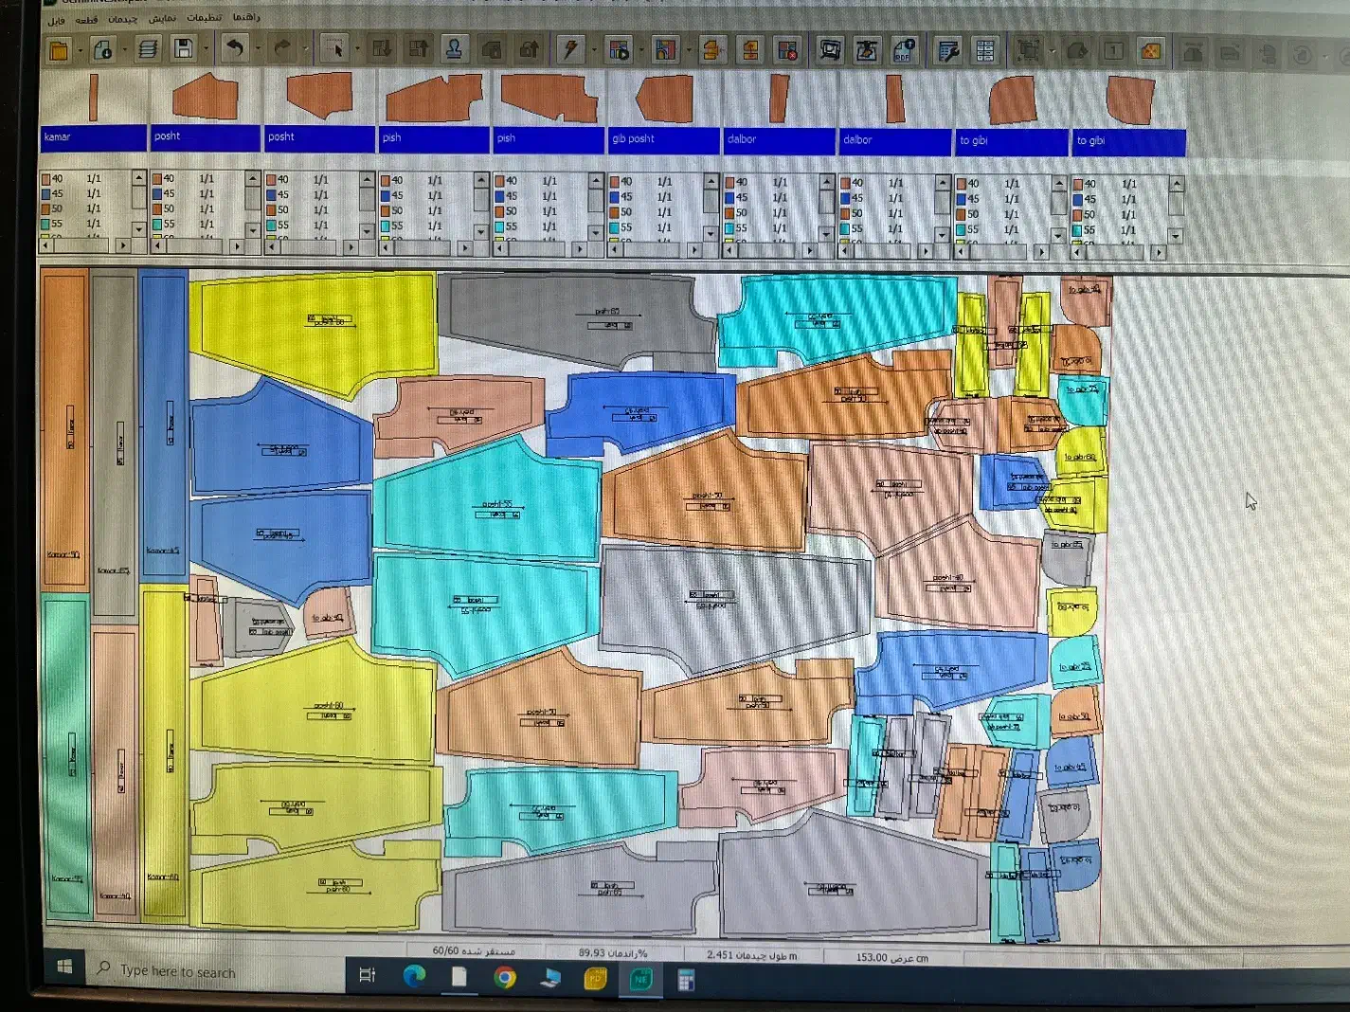Click the stamp tool icon

(x=454, y=49)
